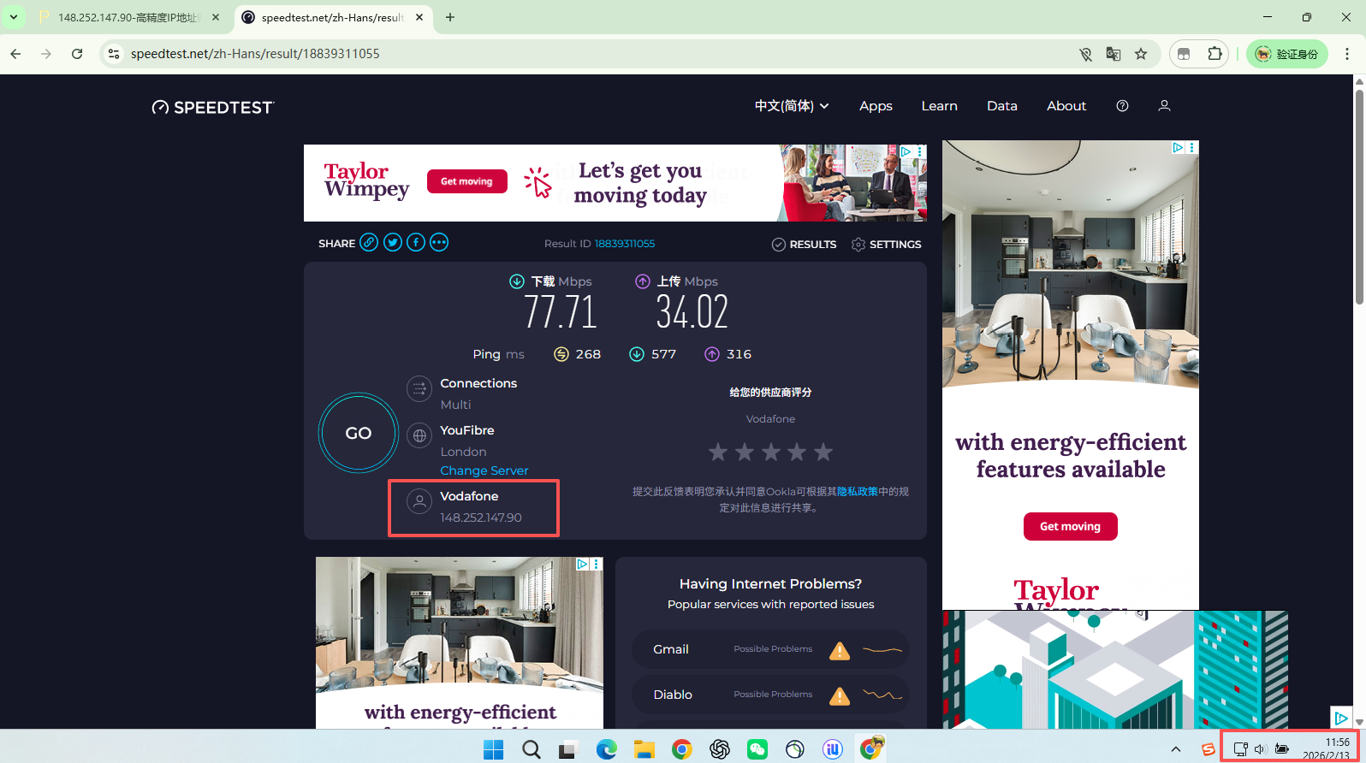This screenshot has height=763, width=1366.
Task: Share the result on Facebook
Action: [x=416, y=243]
